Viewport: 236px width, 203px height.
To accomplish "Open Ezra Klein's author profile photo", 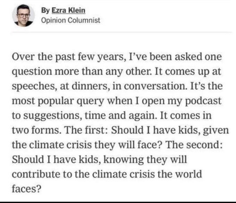I will (23, 15).
